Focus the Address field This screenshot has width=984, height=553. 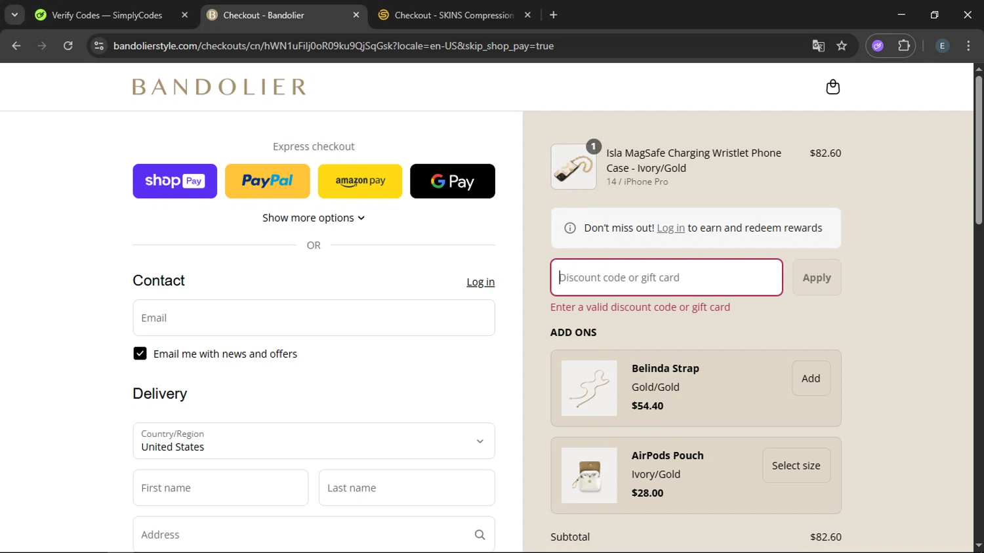click(x=314, y=535)
